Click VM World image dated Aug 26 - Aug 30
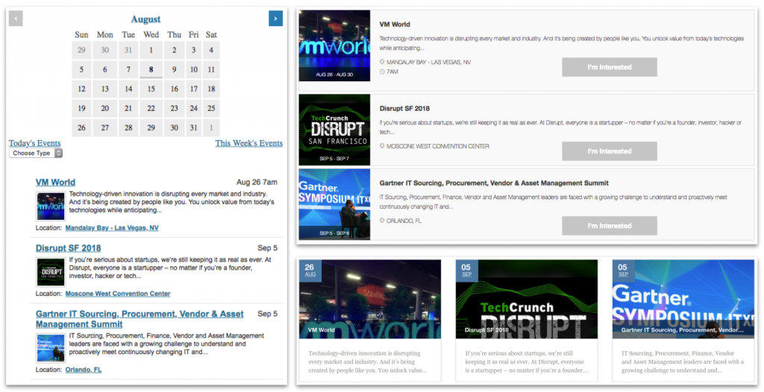 [x=334, y=45]
